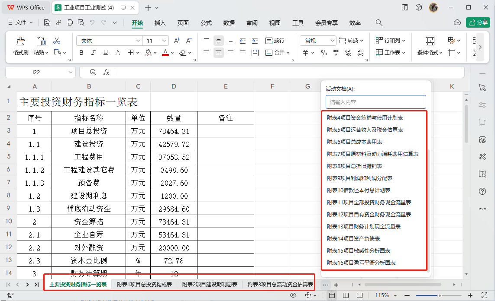Viewport: 495px width, 301px height.
Task: Click the 请输入内容 search input field
Action: [x=375, y=101]
